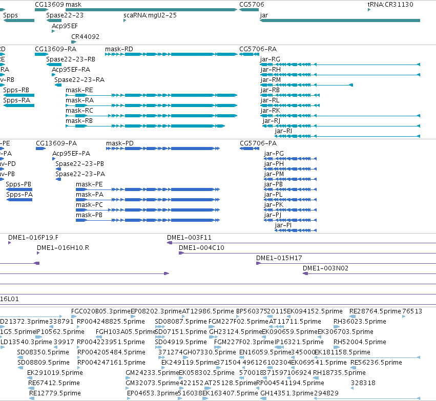Select the jar-RG transcript
Image resolution: width=436 pixels, height=401 pixels.
click(340, 65)
